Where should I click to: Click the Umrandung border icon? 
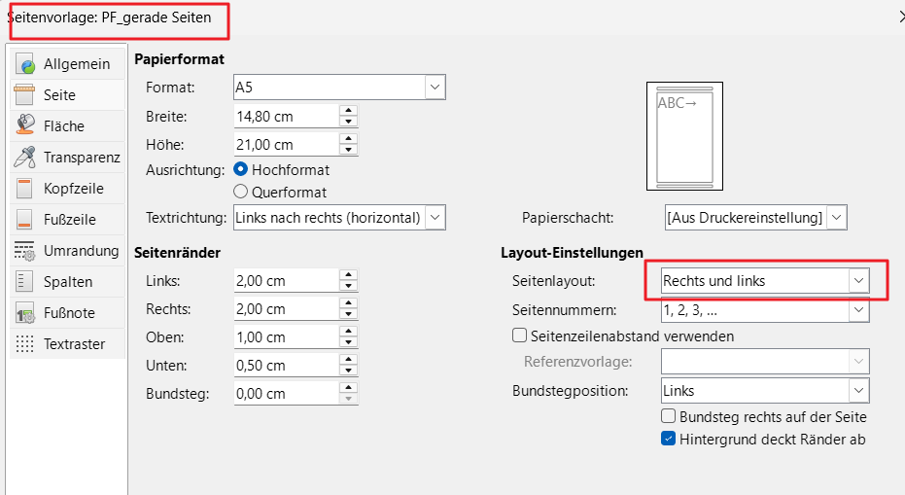click(x=24, y=251)
